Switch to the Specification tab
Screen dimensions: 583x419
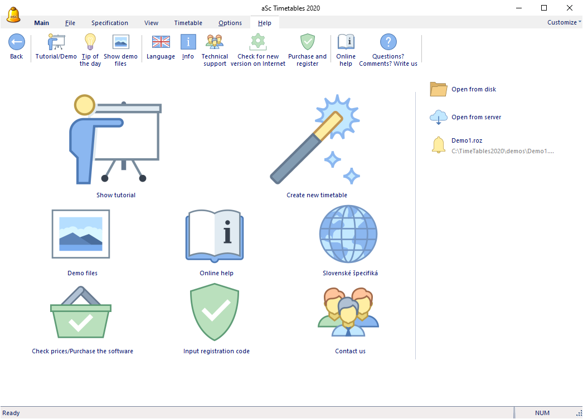110,23
